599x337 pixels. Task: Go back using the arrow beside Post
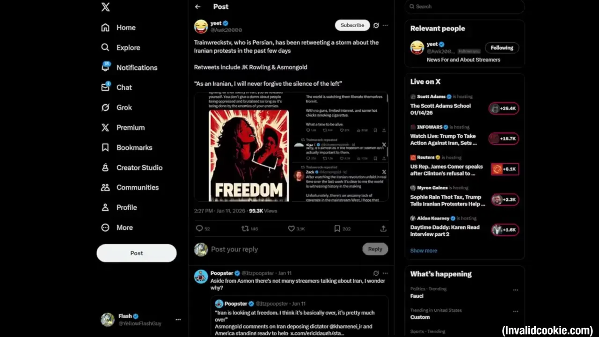pyautogui.click(x=198, y=7)
